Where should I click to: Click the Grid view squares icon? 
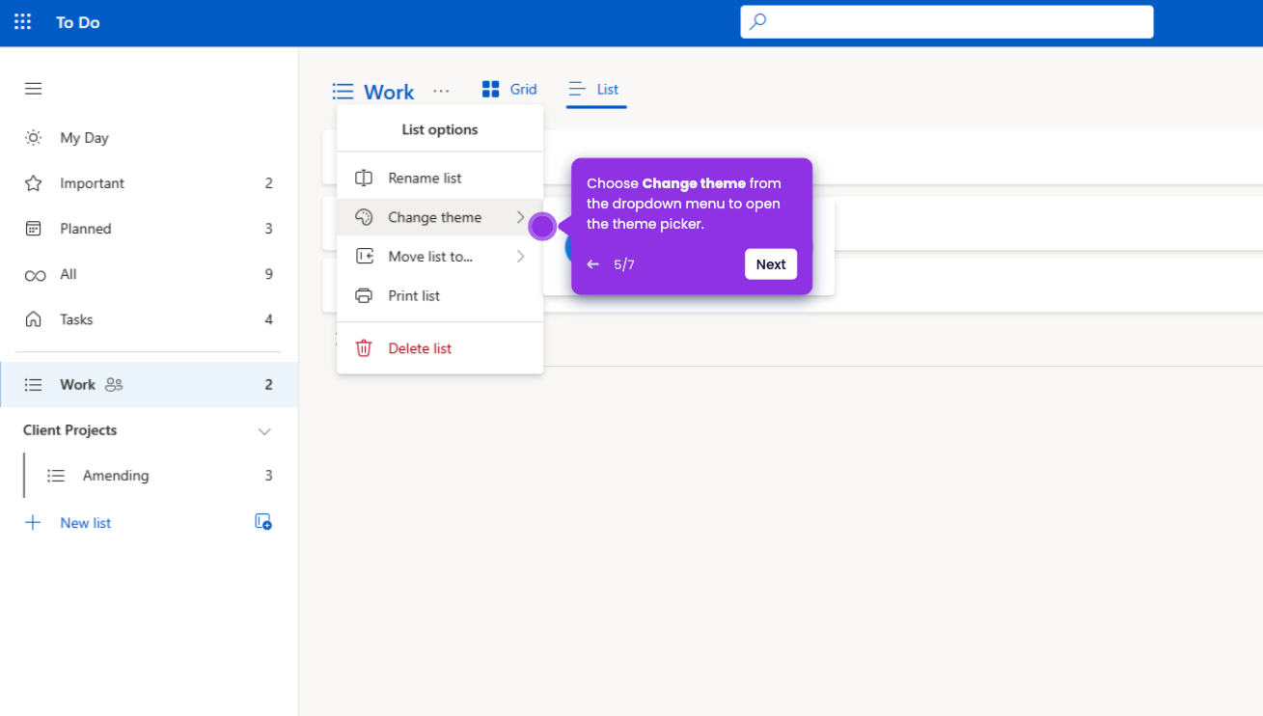pos(490,89)
